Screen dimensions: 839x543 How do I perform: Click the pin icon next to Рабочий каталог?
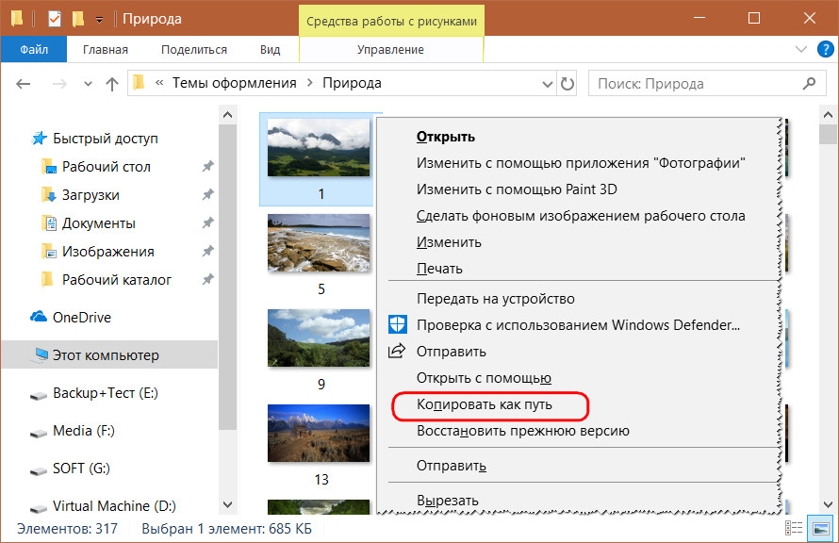(x=207, y=280)
